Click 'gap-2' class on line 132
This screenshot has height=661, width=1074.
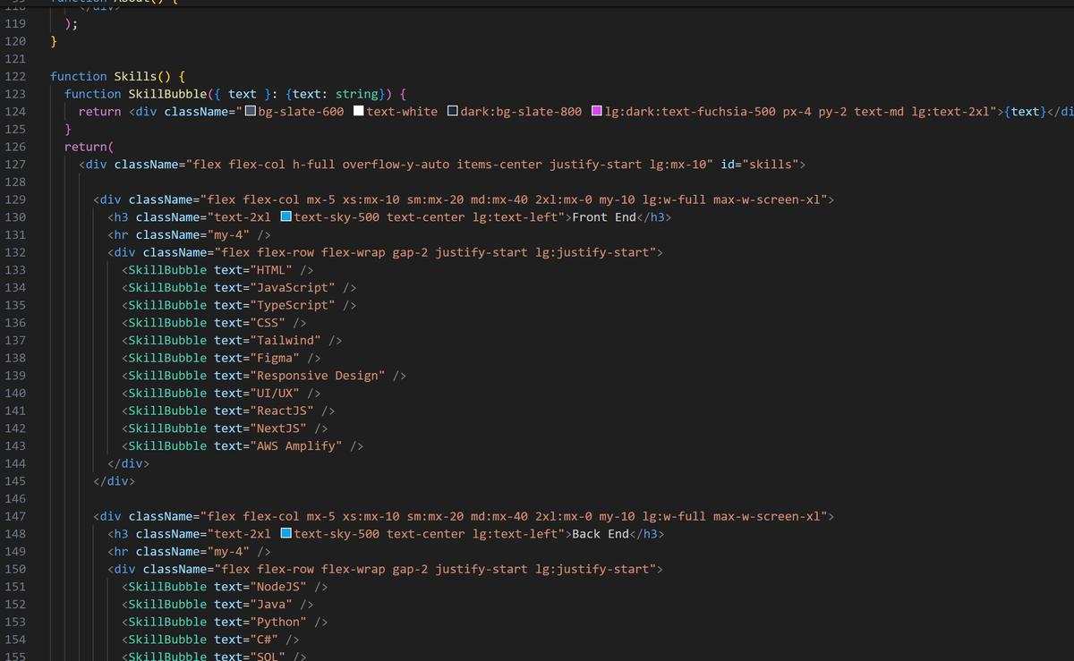(x=410, y=252)
